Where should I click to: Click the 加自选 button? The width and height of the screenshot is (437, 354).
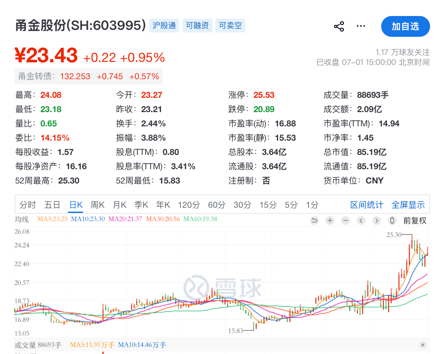click(x=405, y=26)
